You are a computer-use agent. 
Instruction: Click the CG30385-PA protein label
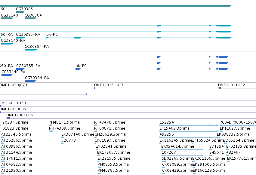(28, 66)
